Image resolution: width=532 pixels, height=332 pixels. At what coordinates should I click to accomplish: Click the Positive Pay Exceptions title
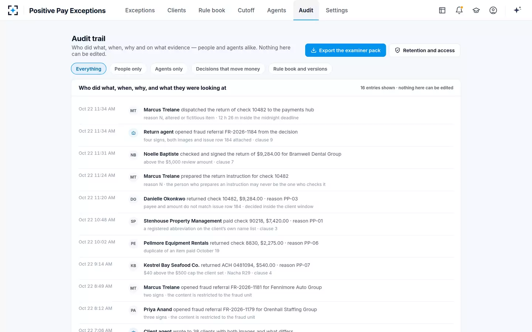coord(67,11)
